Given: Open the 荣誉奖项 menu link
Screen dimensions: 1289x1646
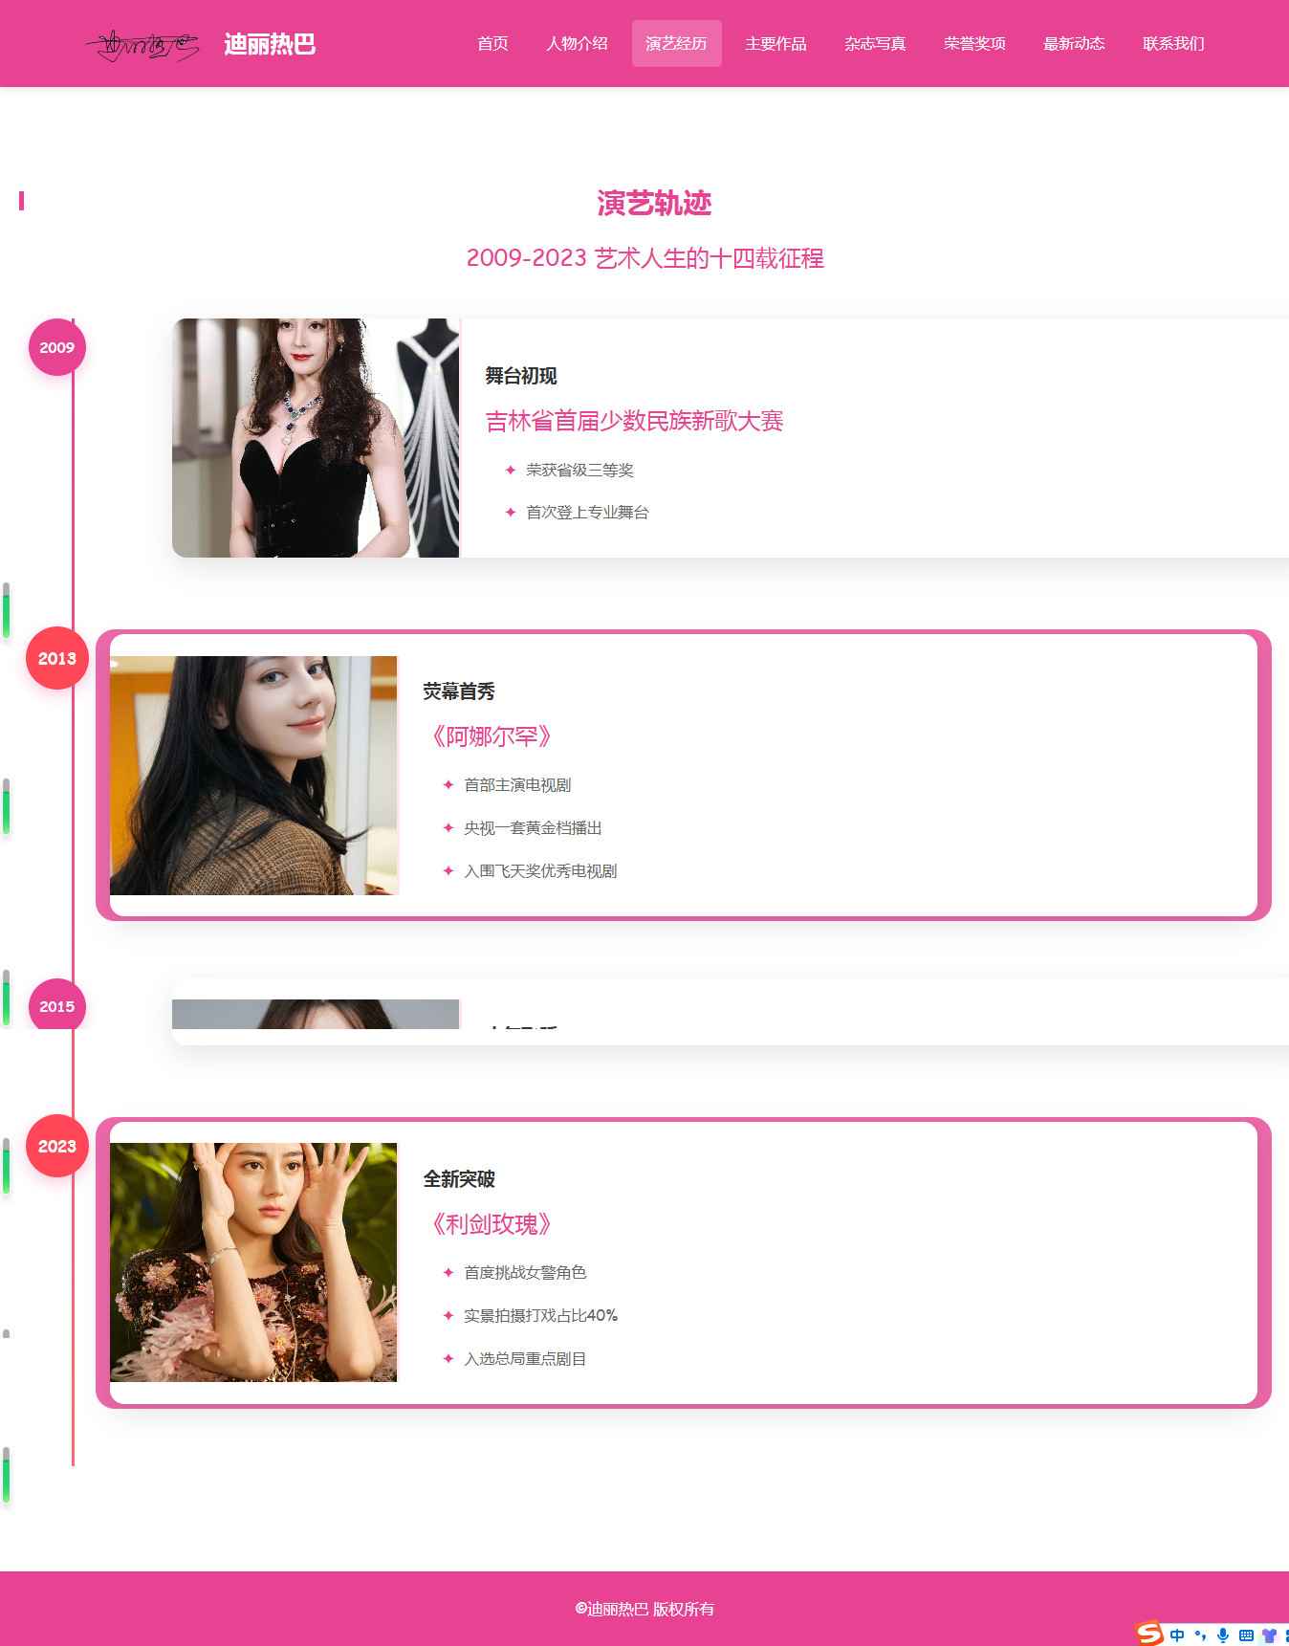Looking at the screenshot, I should [974, 43].
